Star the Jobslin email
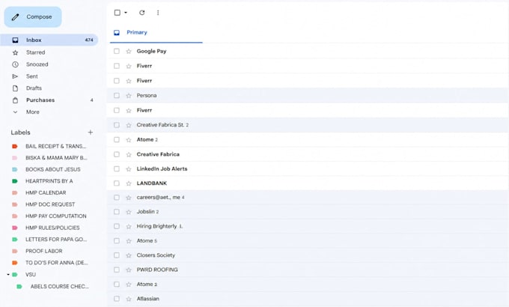509x307 pixels. point(129,212)
